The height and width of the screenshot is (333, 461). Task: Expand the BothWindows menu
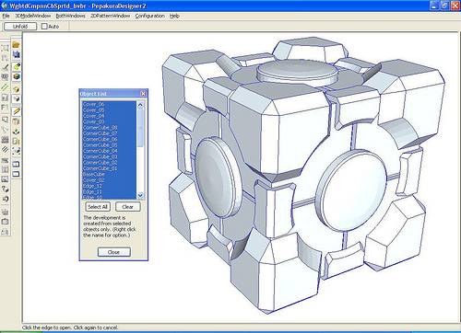(x=70, y=16)
